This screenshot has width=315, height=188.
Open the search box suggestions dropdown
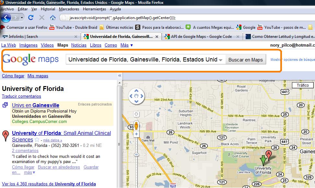[220, 59]
